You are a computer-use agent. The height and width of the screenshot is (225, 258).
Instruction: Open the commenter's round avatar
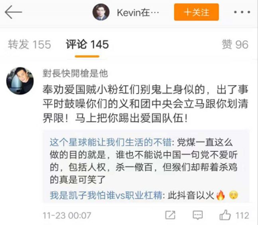(x=20, y=81)
